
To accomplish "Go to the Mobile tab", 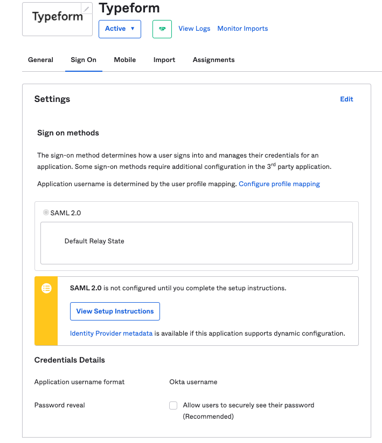I will point(124,60).
